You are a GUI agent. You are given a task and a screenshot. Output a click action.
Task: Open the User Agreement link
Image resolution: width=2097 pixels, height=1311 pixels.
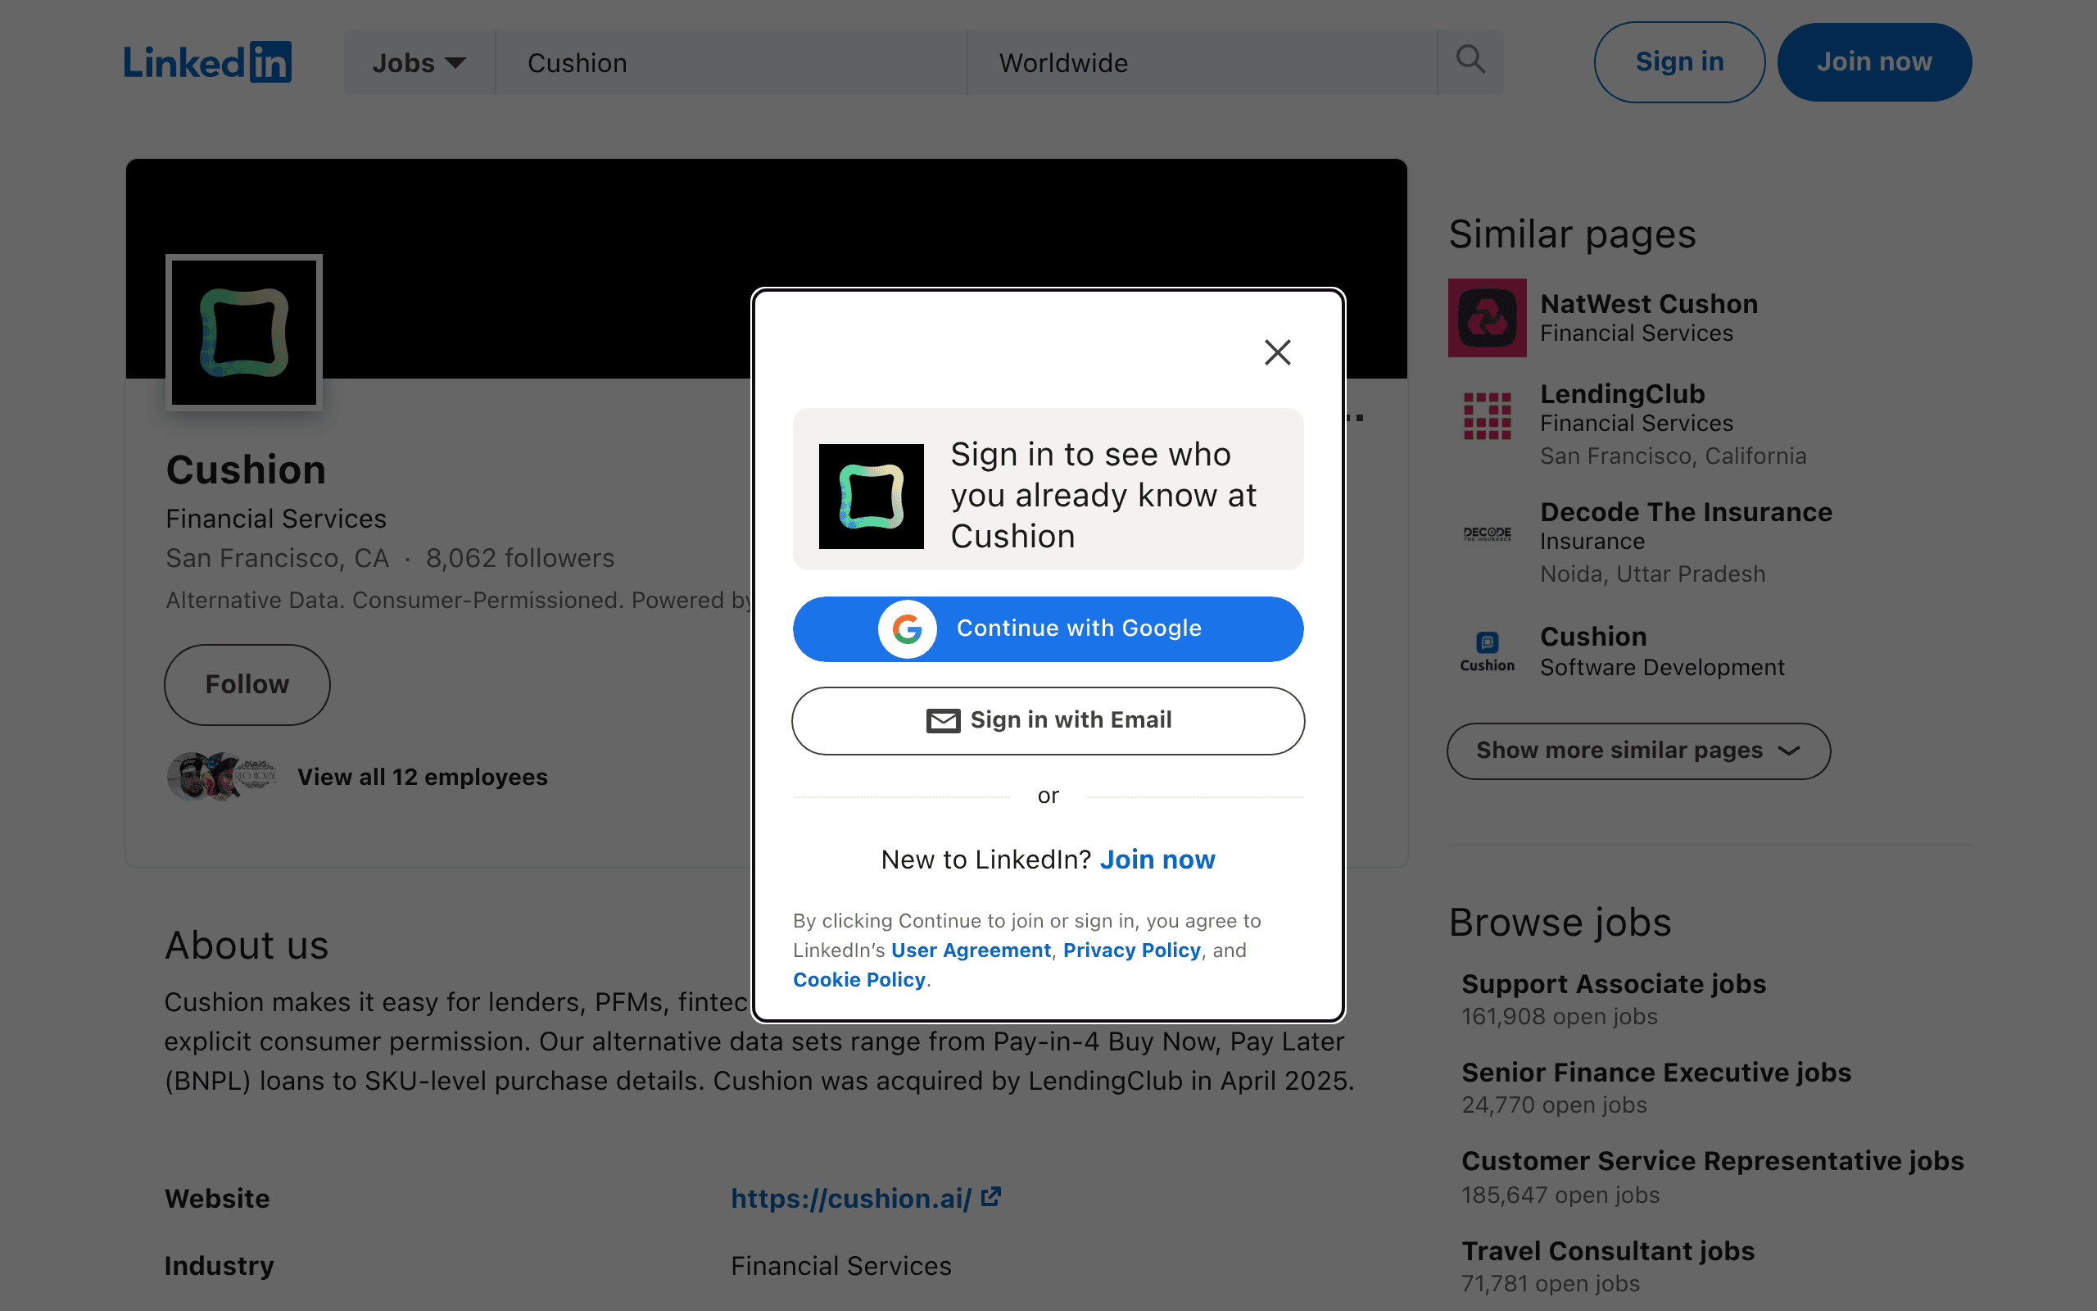tap(971, 950)
